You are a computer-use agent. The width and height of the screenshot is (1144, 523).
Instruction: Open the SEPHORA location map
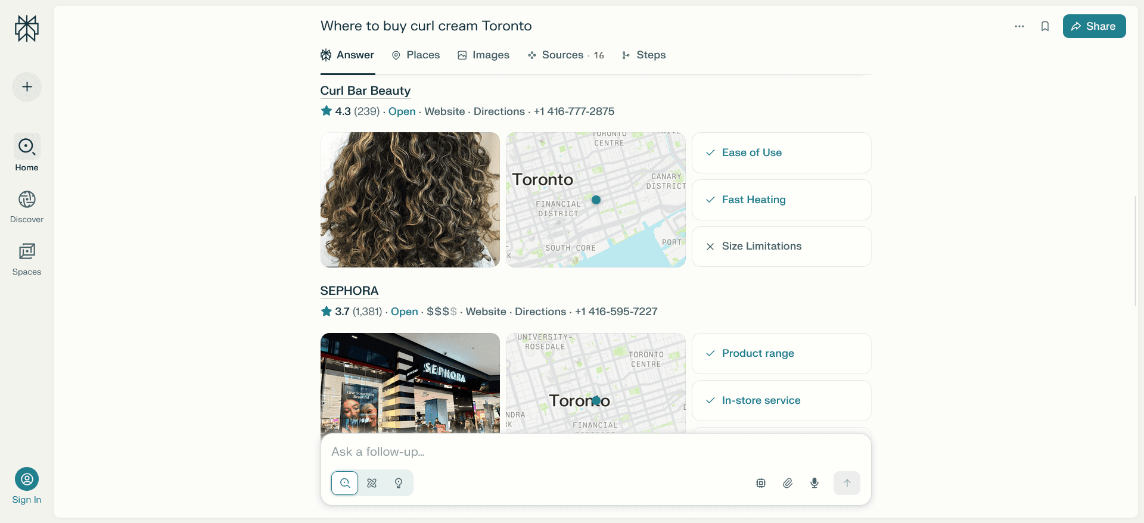pos(596,383)
